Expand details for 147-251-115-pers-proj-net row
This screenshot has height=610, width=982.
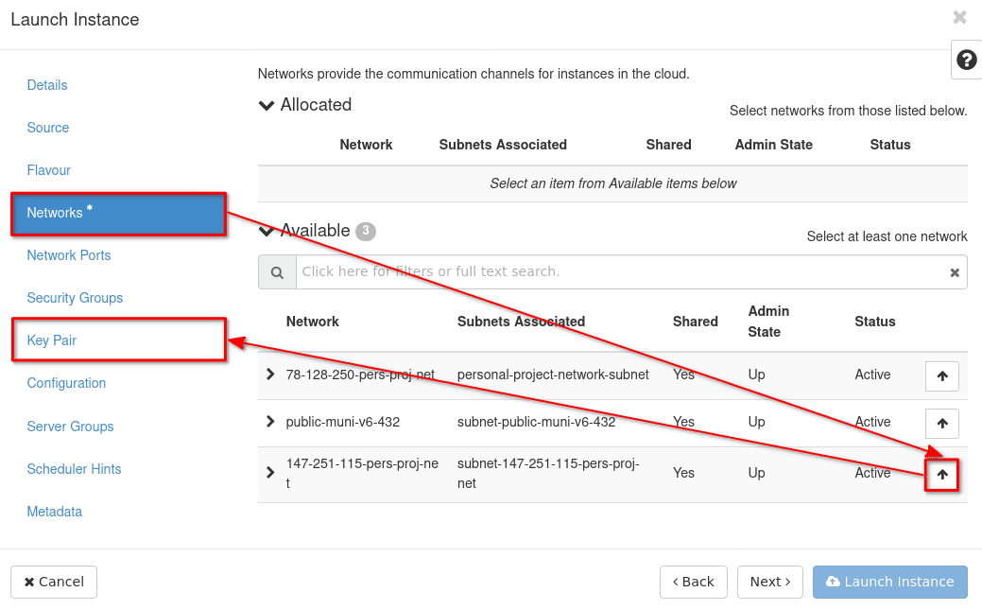[270, 473]
